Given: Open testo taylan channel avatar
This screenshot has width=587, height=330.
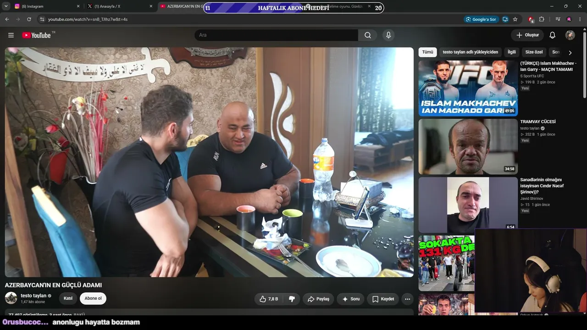Looking at the screenshot, I should pyautogui.click(x=11, y=298).
